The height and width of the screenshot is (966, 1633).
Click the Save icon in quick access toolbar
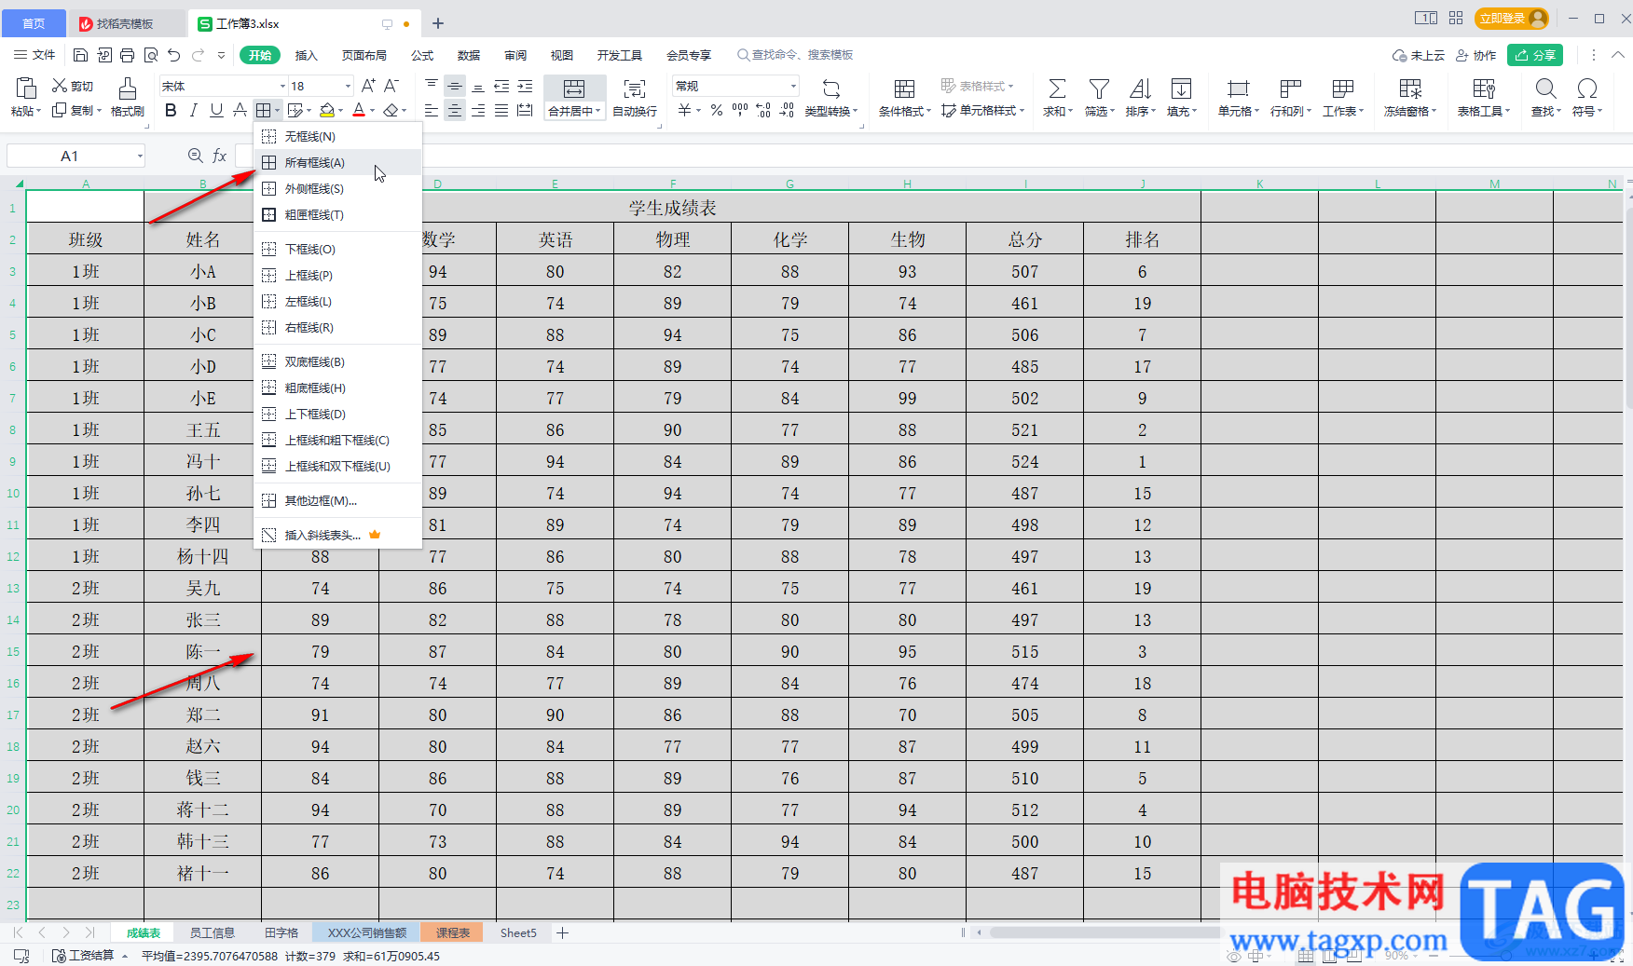(80, 55)
